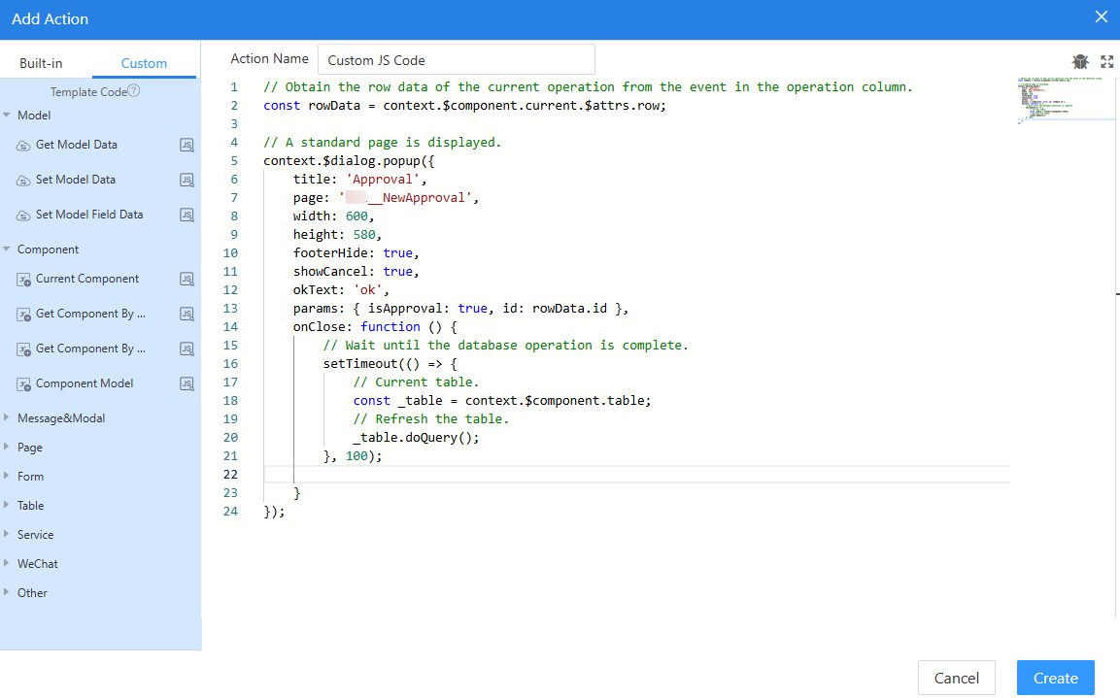Click 'showCancel: true,' code line
The height and width of the screenshot is (698, 1120).
356,272
